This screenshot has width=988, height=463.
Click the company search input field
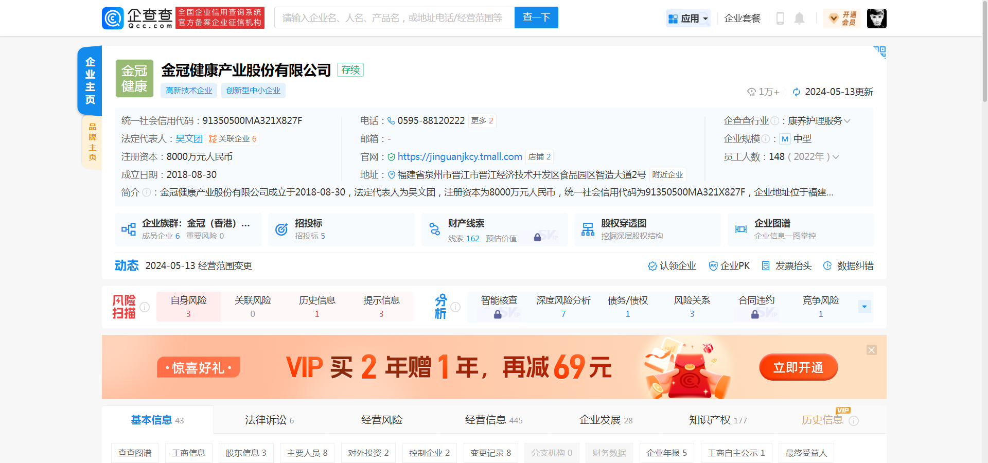(394, 17)
